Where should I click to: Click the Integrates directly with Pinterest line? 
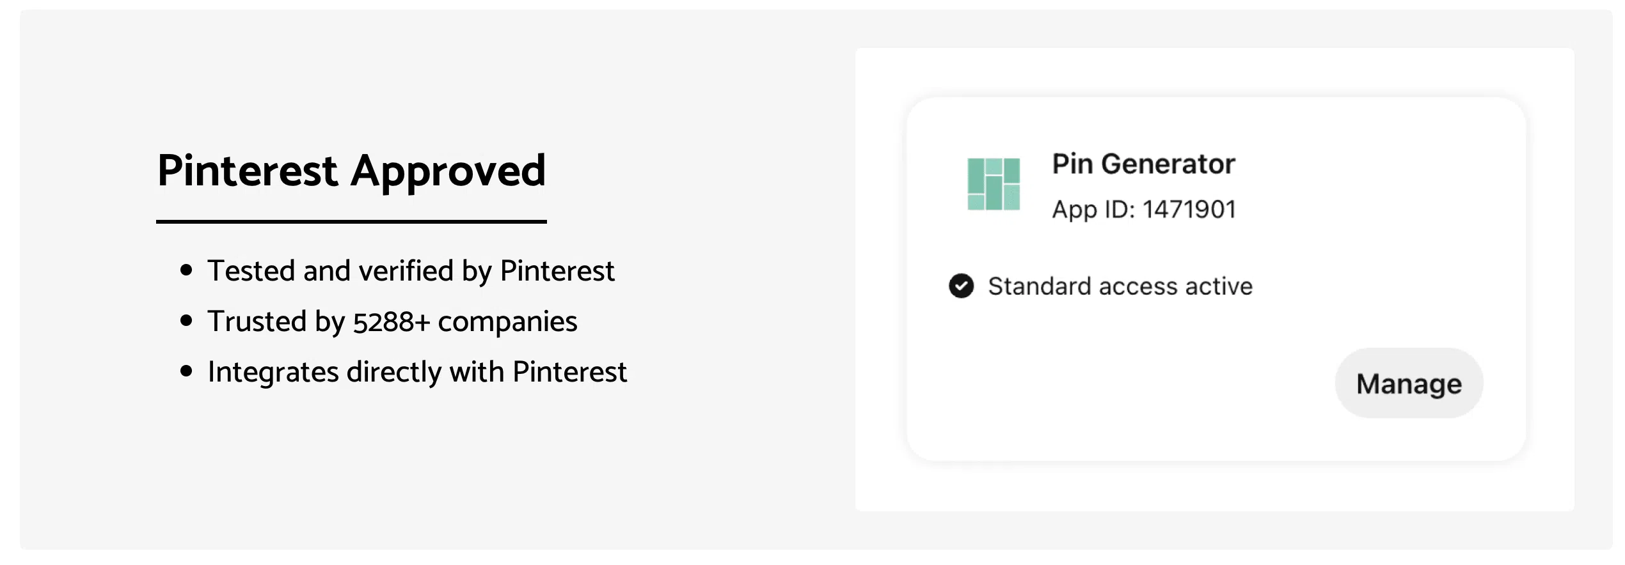click(416, 372)
